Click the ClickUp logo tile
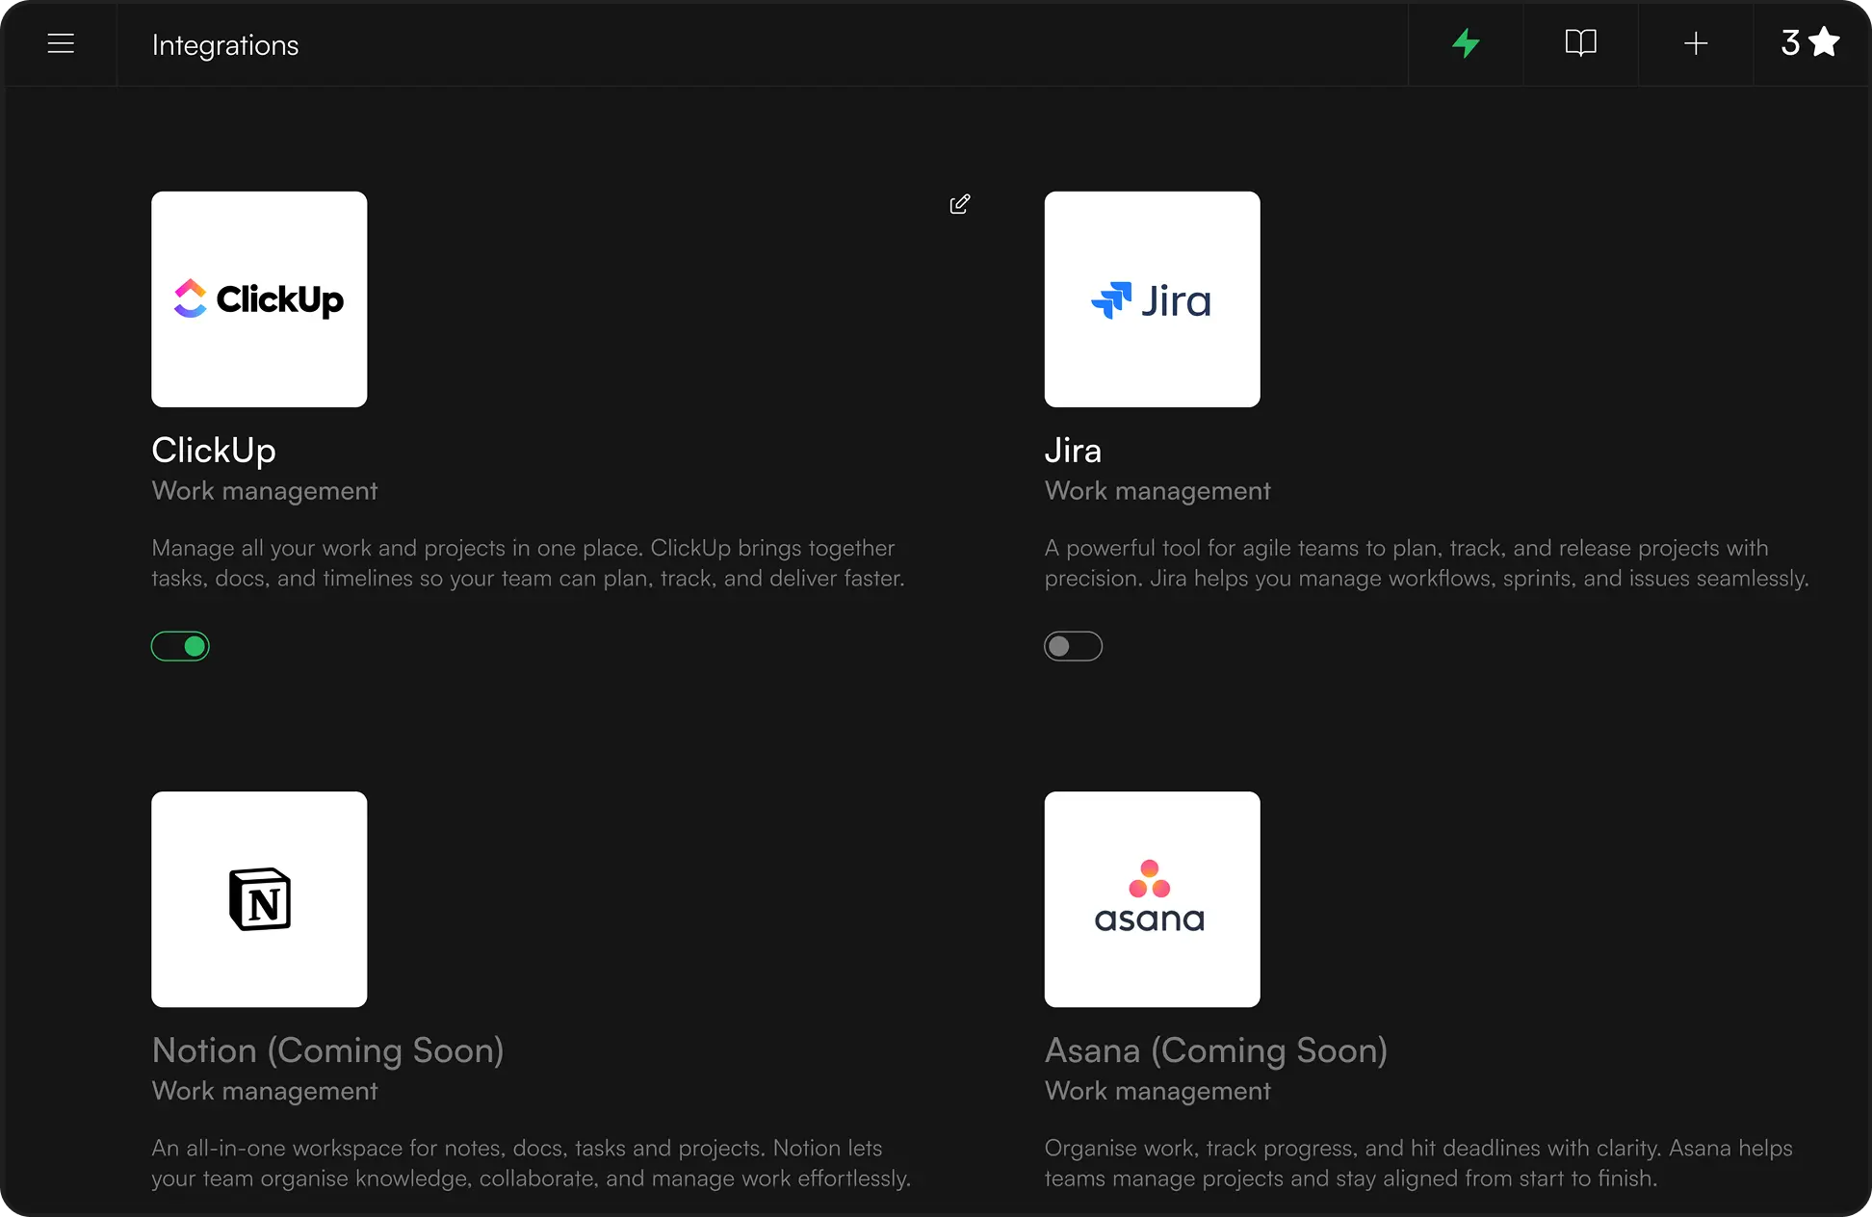Viewport: 1872px width, 1217px height. (259, 299)
